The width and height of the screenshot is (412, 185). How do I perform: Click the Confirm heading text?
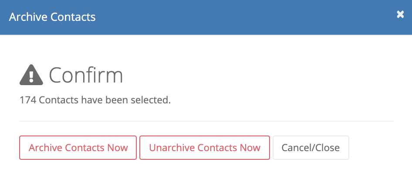[x=86, y=76]
